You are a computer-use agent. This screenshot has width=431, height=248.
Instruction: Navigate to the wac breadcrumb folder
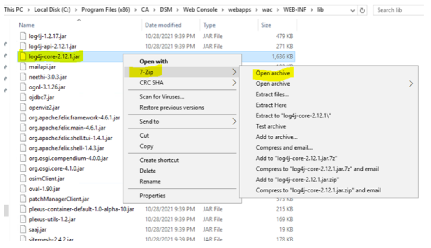pos(267,10)
